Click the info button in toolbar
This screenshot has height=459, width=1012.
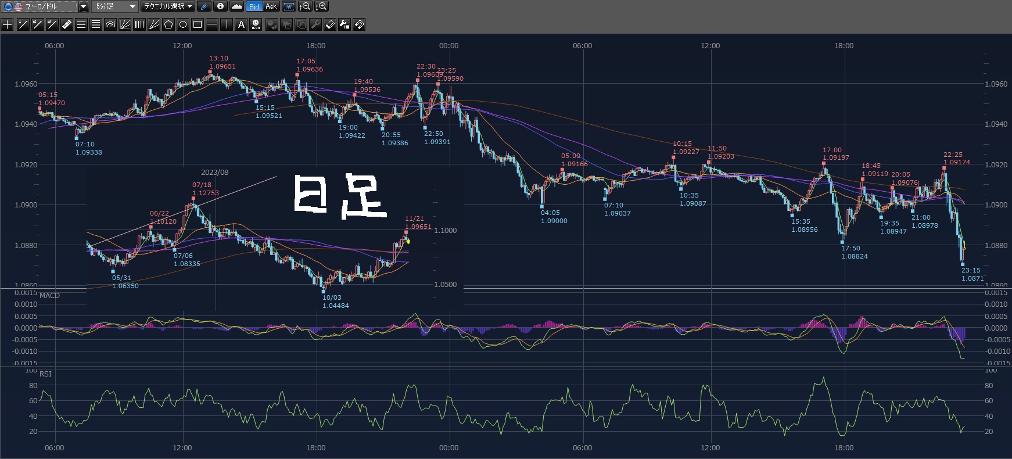click(x=220, y=6)
